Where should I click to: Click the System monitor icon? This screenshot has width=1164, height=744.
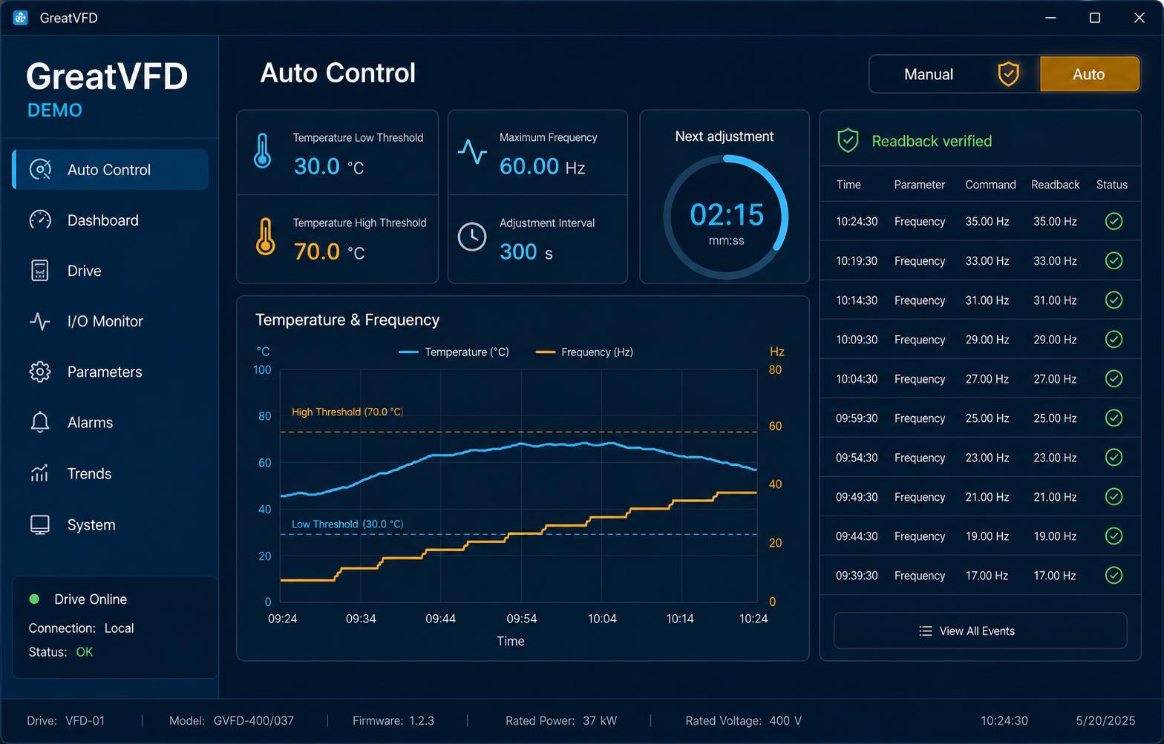click(40, 524)
